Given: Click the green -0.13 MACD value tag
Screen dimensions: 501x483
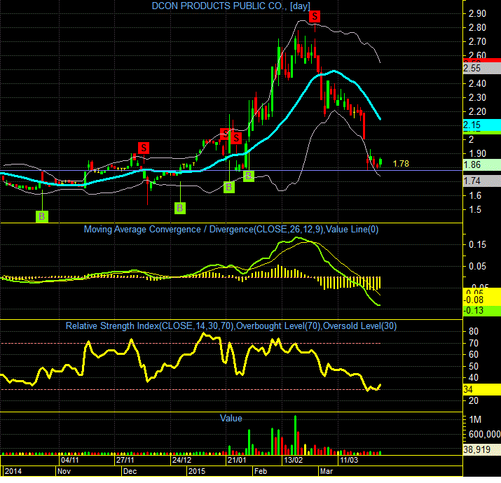Looking at the screenshot, I should pyautogui.click(x=482, y=311).
